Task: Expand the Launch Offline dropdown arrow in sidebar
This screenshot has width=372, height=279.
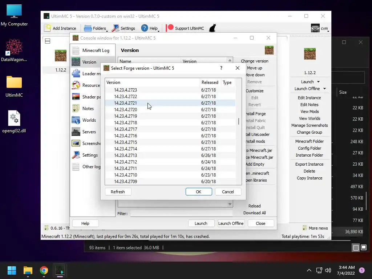Action: pos(324,89)
